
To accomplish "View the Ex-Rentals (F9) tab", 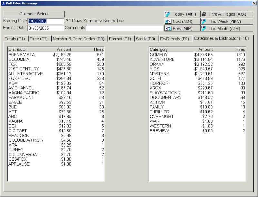I will 174,39.
